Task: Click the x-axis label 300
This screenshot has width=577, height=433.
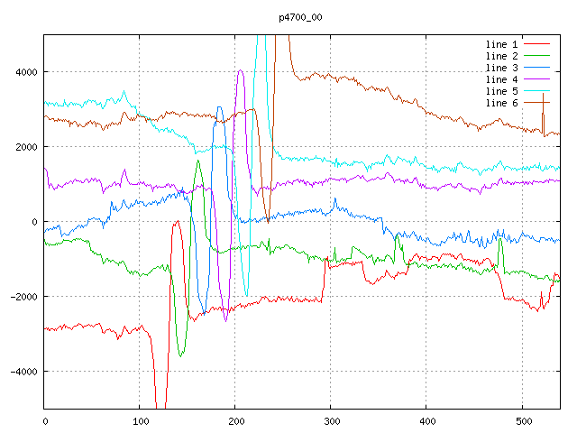Action: pyautogui.click(x=332, y=421)
